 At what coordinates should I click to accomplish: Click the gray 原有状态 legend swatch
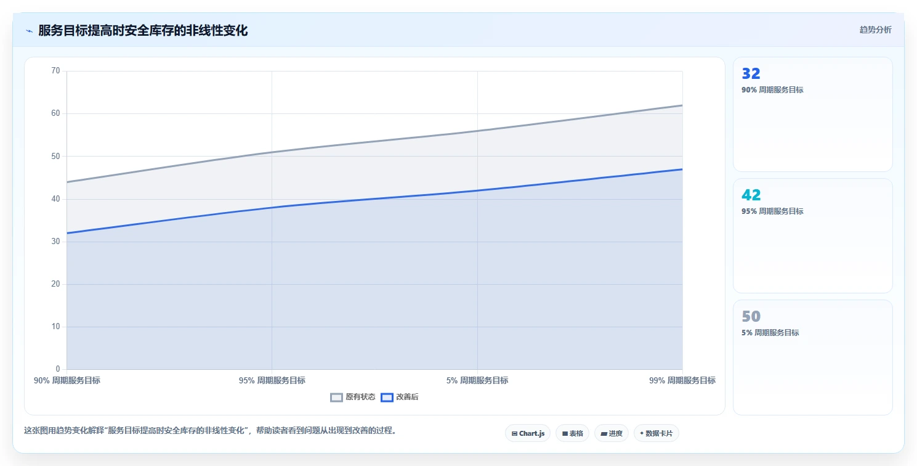coord(336,397)
